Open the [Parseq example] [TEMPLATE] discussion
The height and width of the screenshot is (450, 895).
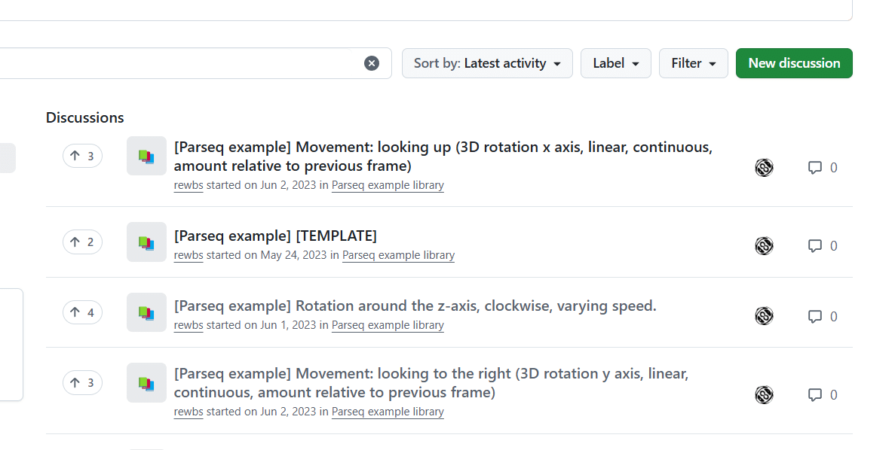[x=274, y=235]
